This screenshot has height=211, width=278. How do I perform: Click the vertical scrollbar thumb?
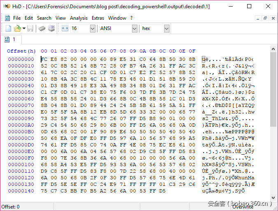coord(273,90)
